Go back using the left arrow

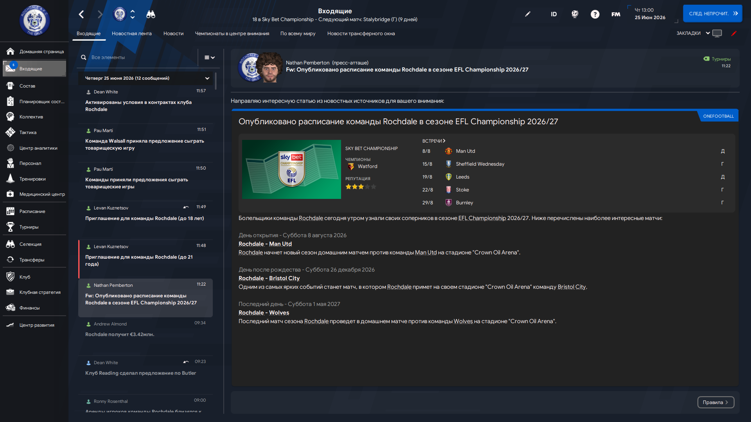tap(81, 14)
